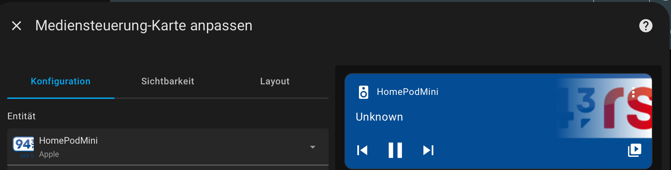Switch to the Sichtbarkeit tab
The height and width of the screenshot is (170, 671).
[x=168, y=81]
